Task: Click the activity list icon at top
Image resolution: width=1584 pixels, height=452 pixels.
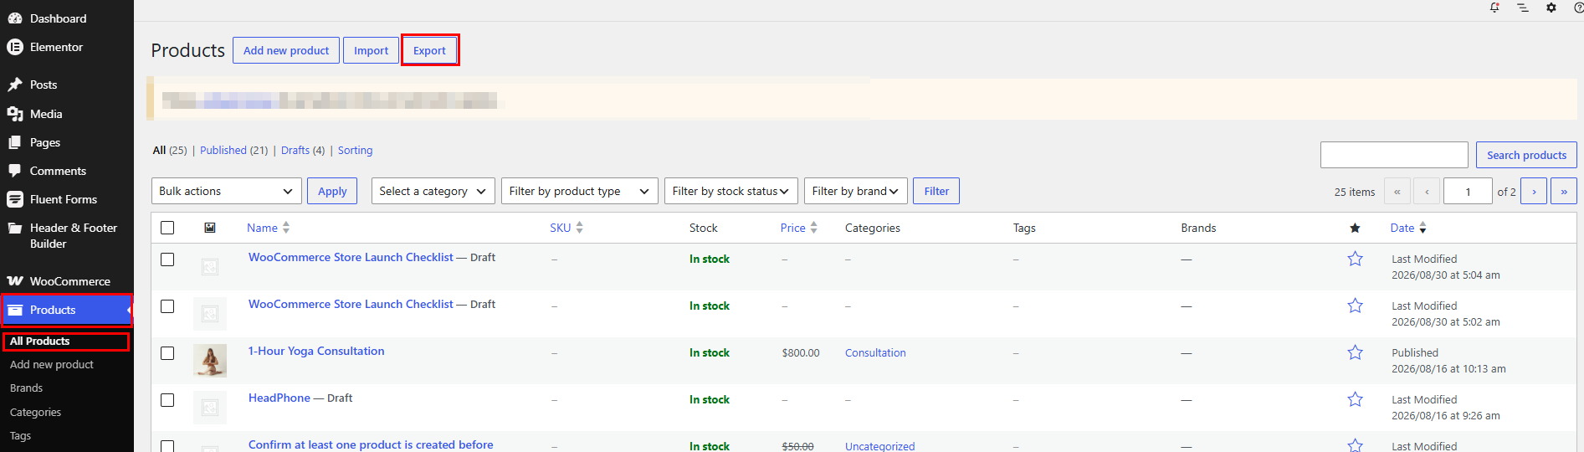Action: click(1523, 8)
